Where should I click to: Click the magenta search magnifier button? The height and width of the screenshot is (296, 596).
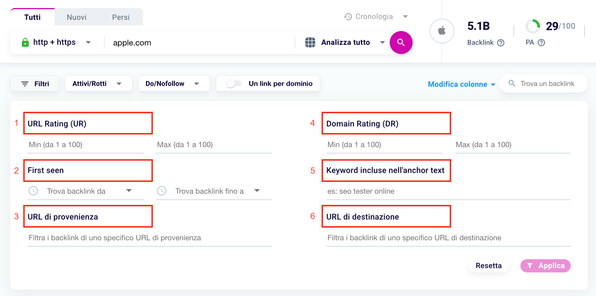(x=401, y=43)
